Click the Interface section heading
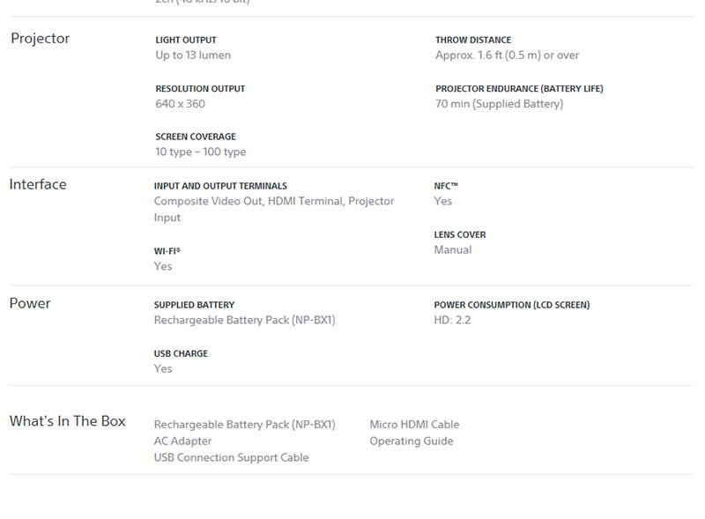 38,184
